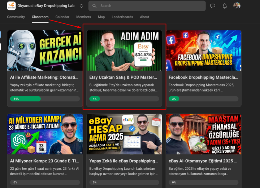Click the Okyanusi group logo icon

[11, 6]
